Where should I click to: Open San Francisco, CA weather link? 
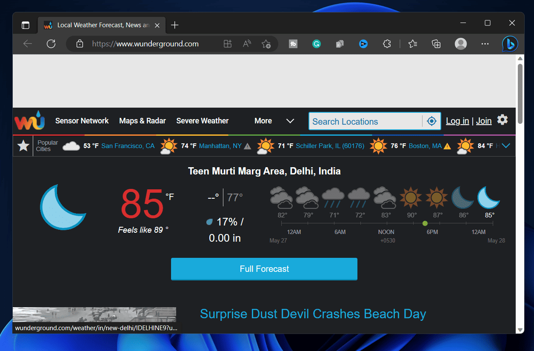pos(128,146)
